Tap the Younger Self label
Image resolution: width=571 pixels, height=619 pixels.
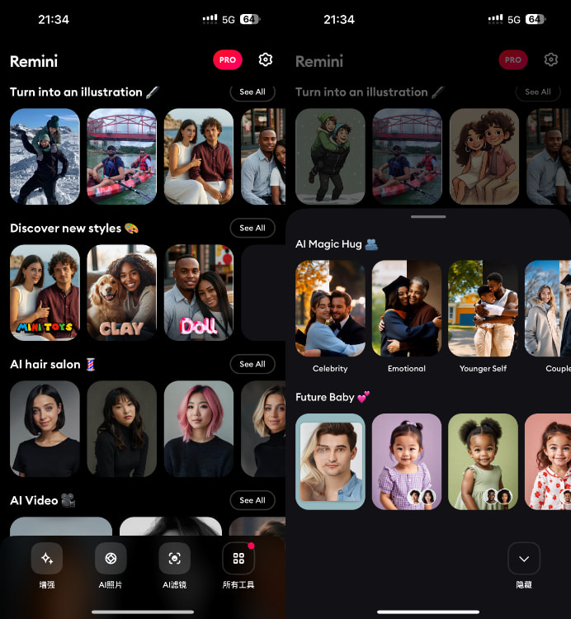coord(483,368)
